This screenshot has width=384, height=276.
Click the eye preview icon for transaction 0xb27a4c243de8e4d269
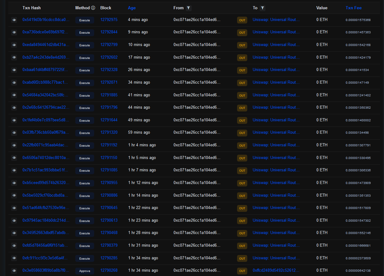click(x=14, y=58)
